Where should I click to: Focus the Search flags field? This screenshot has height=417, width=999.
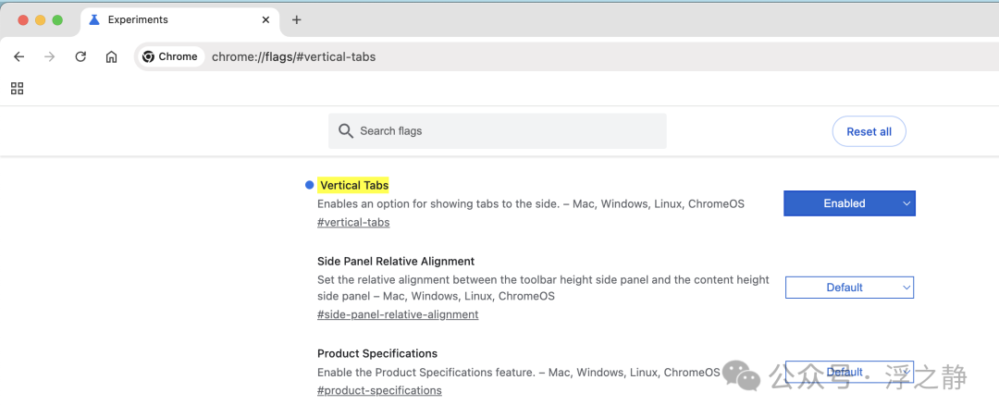click(x=497, y=131)
